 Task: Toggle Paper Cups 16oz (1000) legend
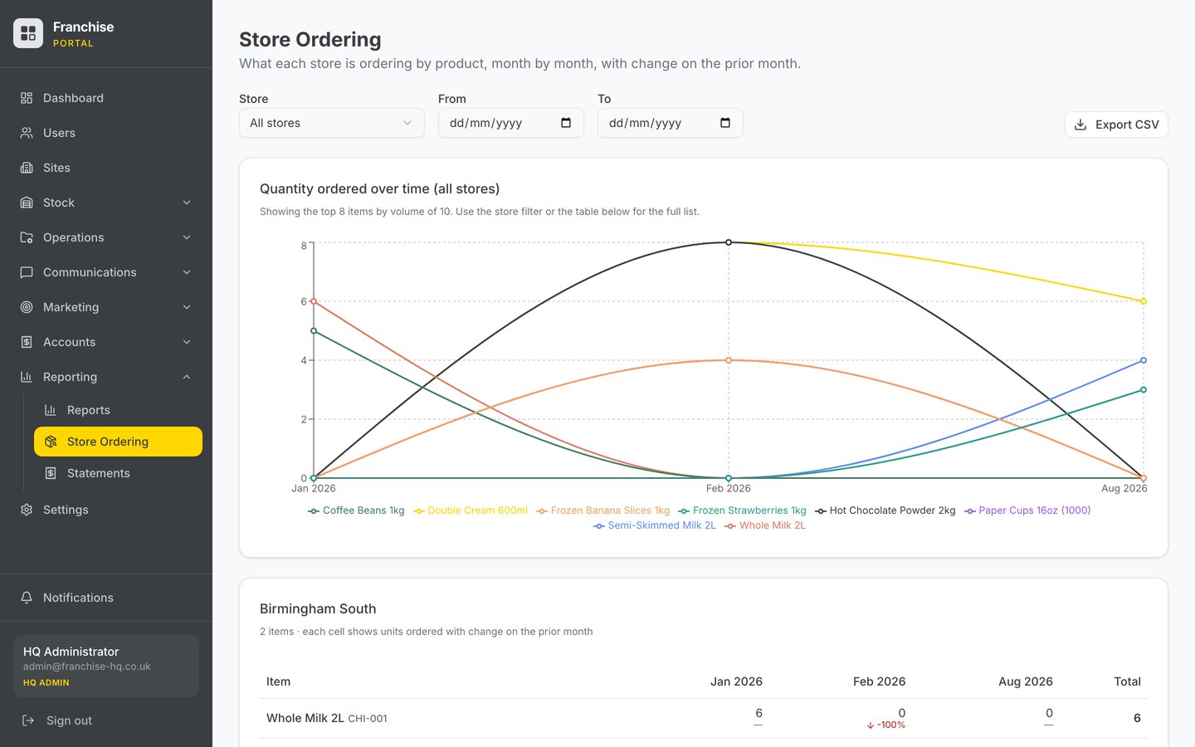1027,510
